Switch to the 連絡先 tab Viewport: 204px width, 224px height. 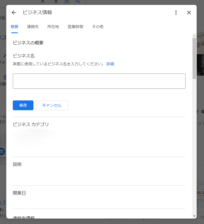click(33, 27)
